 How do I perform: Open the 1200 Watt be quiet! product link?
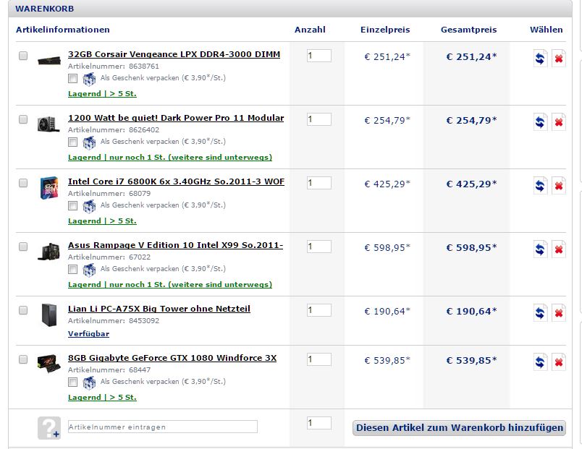176,118
